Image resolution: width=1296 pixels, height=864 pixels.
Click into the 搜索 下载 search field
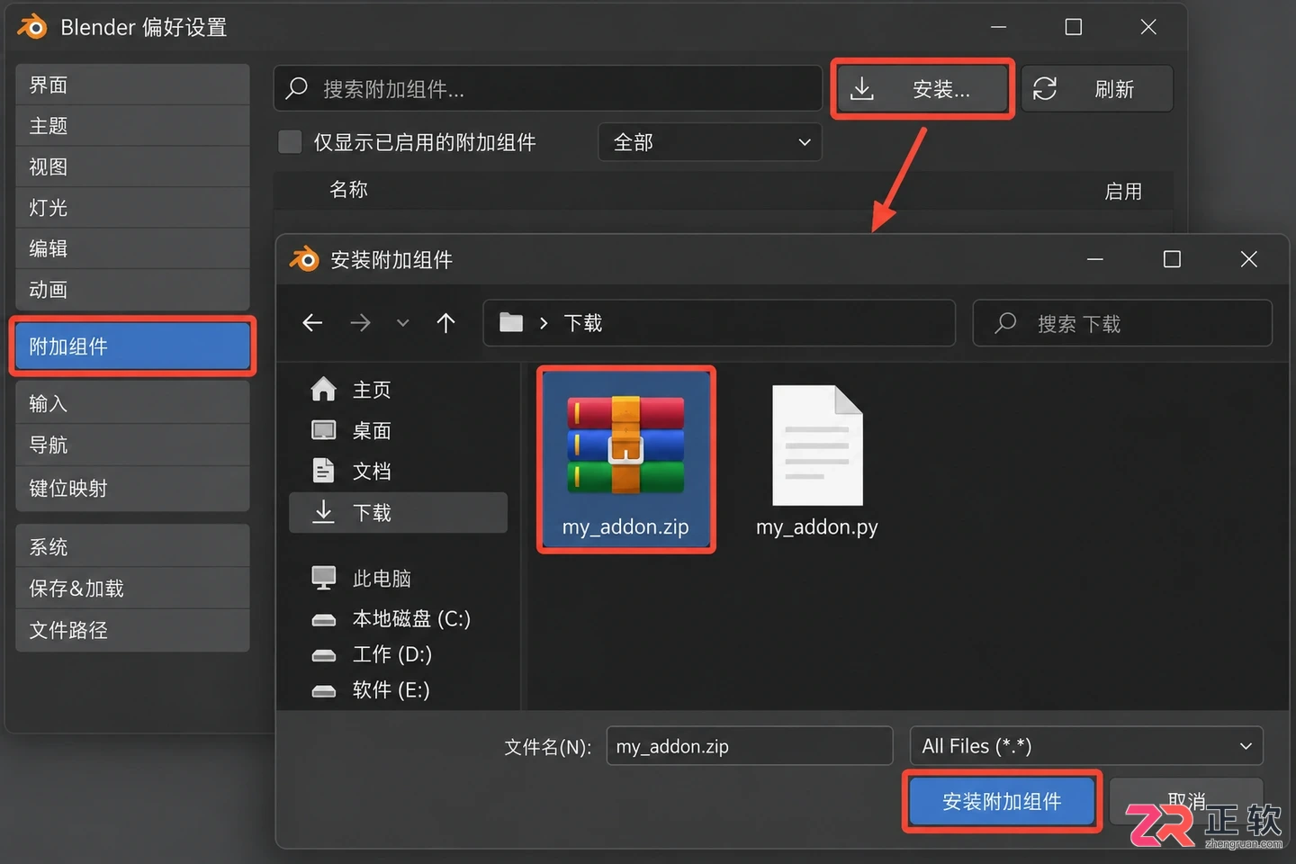[x=1122, y=322]
